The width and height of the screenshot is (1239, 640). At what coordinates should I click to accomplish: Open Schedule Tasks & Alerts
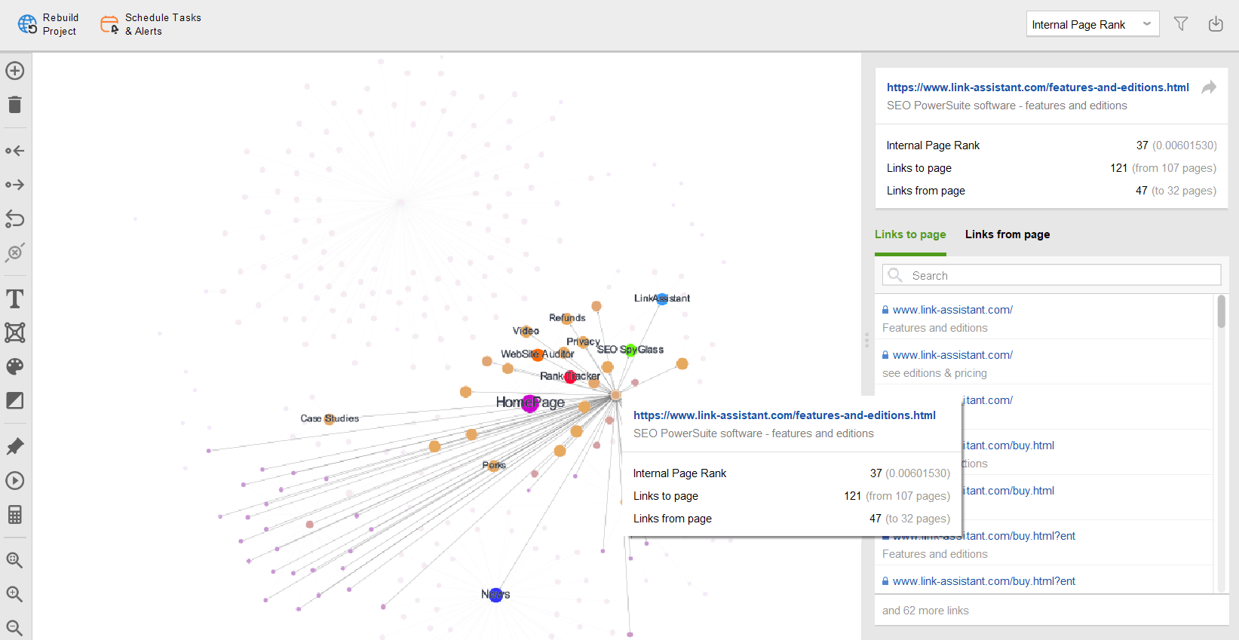(151, 24)
